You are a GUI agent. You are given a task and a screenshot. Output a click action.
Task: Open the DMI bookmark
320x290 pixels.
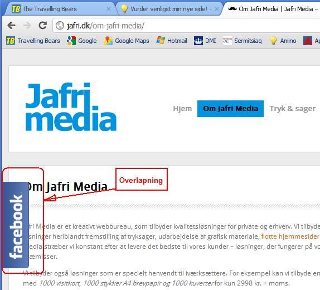click(x=205, y=41)
